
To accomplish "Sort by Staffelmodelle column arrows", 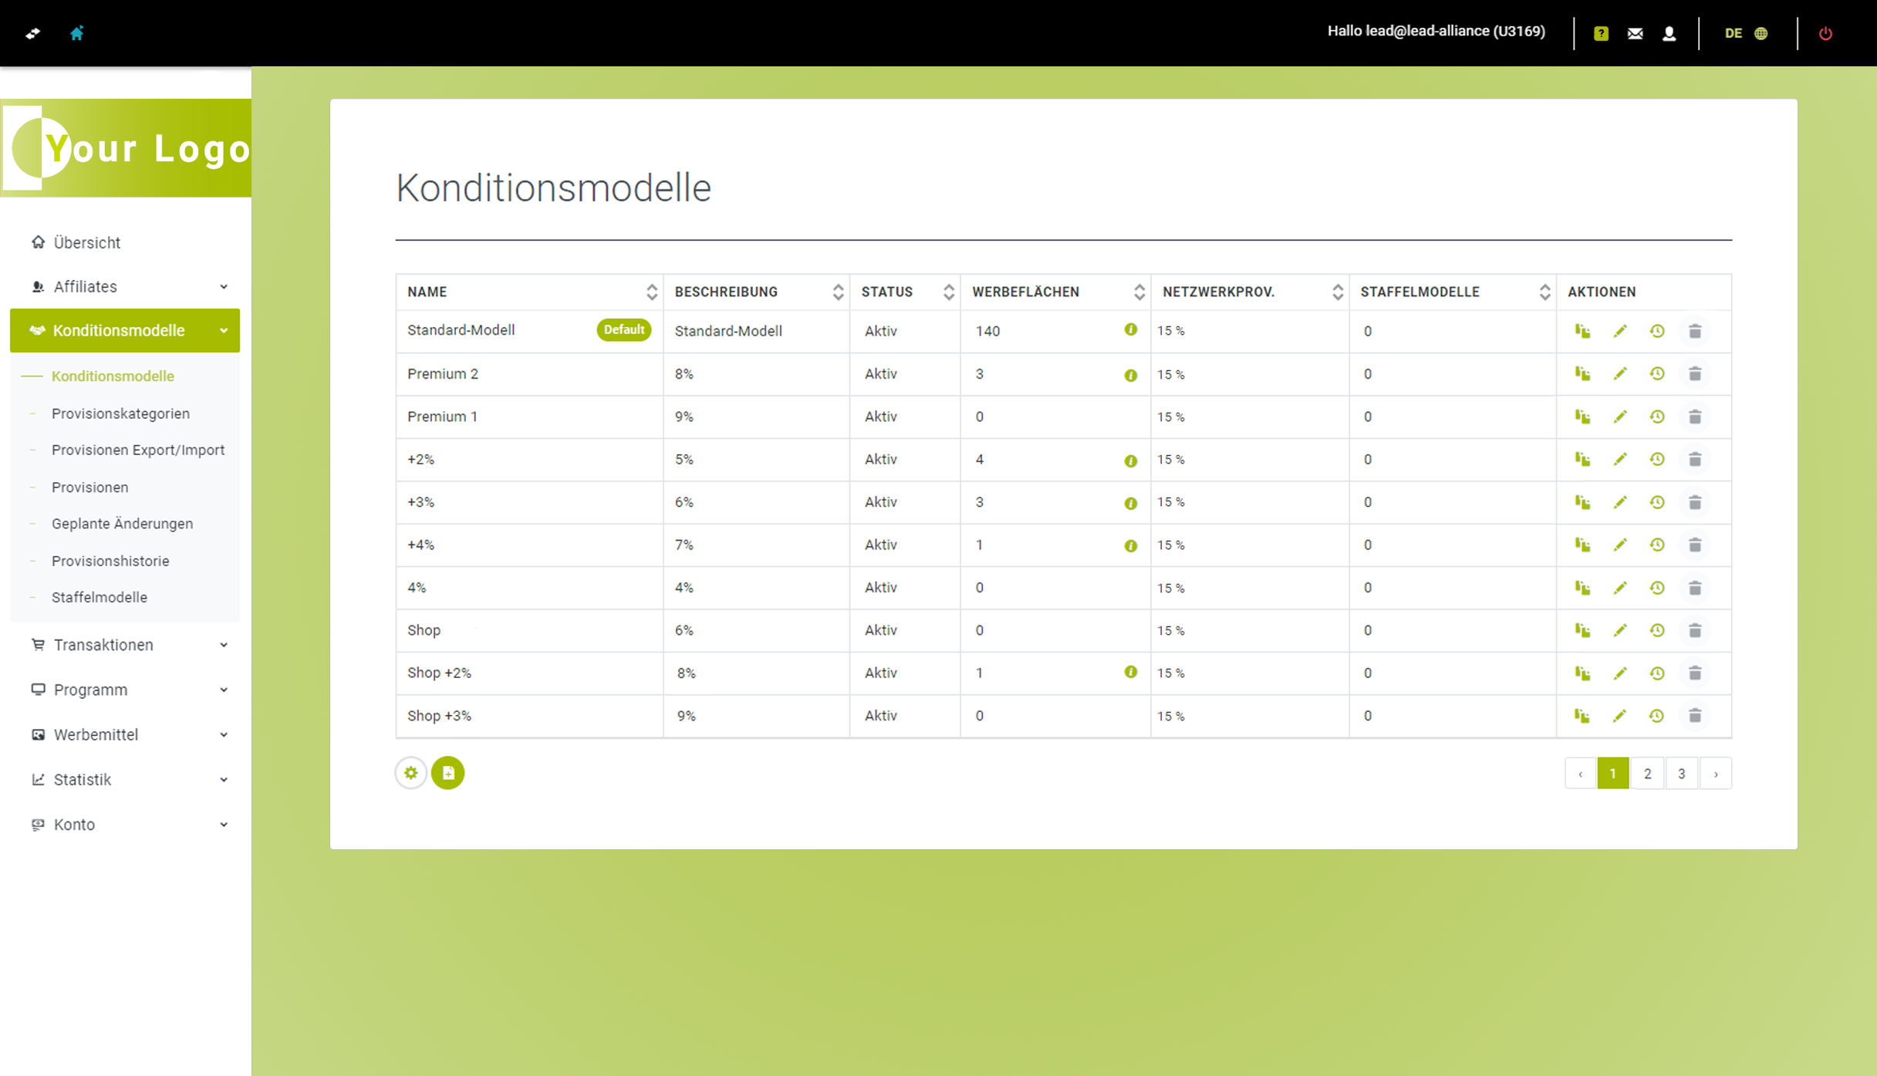I will 1544,292.
